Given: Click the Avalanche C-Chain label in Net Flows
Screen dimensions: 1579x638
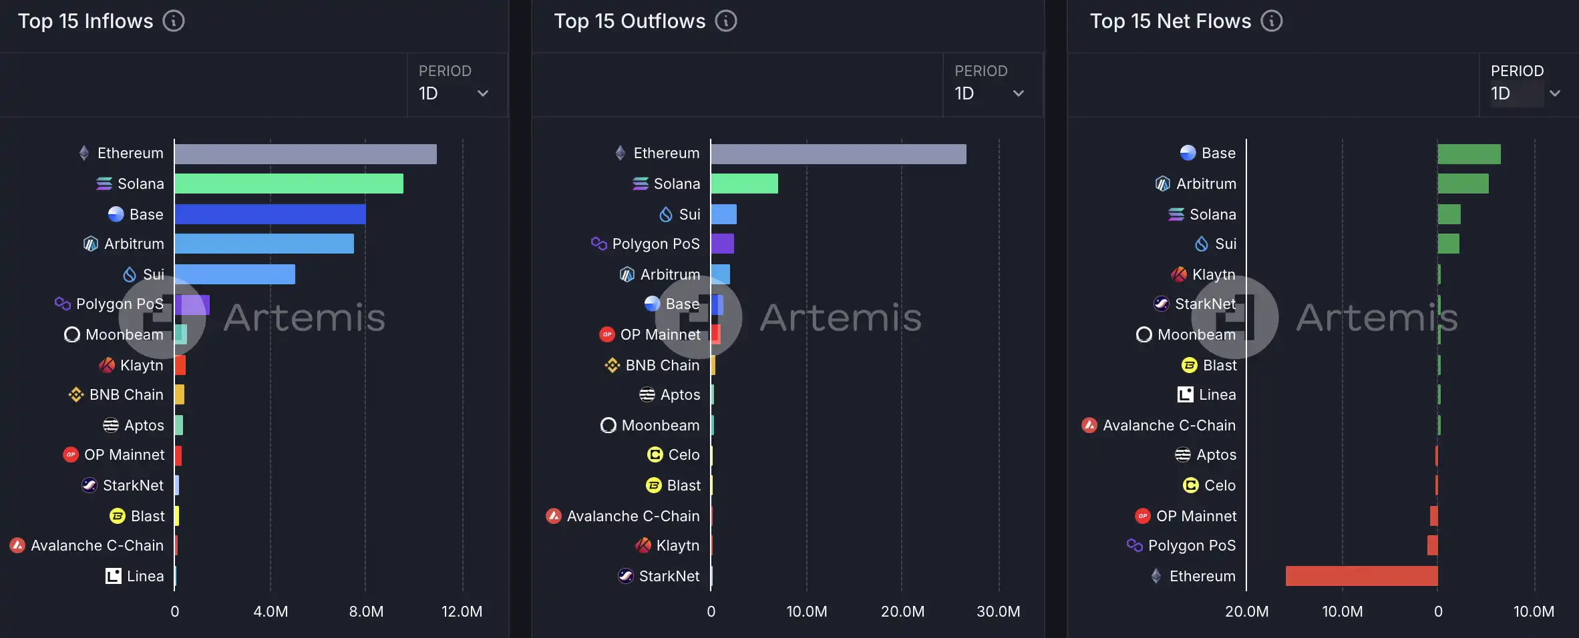Looking at the screenshot, I should pyautogui.click(x=1170, y=425).
